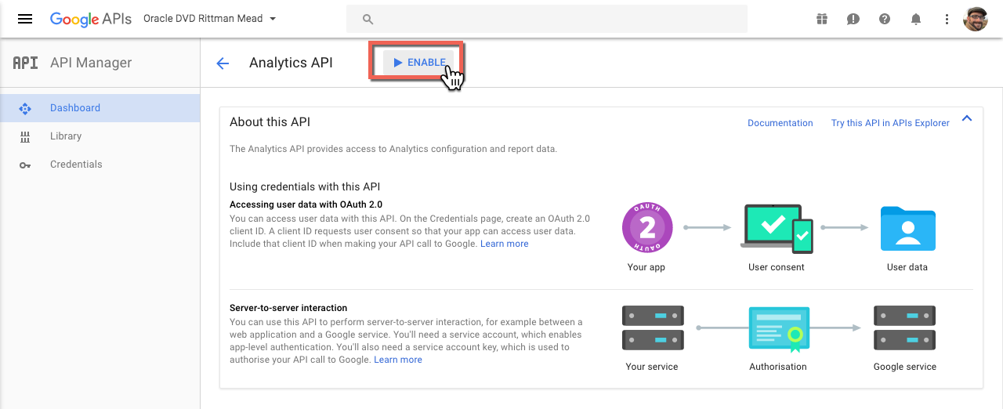Collapse the About this API panel
The height and width of the screenshot is (409, 1003).
pyautogui.click(x=966, y=118)
